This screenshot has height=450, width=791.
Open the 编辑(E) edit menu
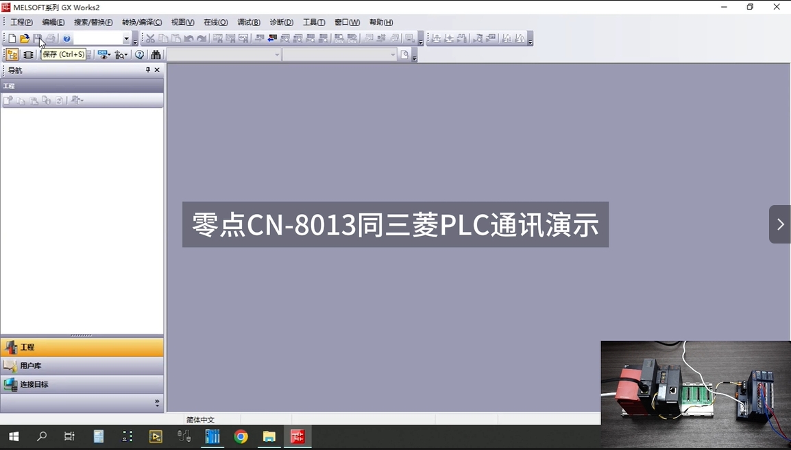point(53,22)
